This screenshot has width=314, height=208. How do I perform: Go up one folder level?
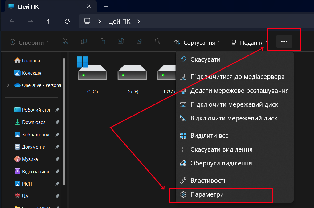(49, 21)
